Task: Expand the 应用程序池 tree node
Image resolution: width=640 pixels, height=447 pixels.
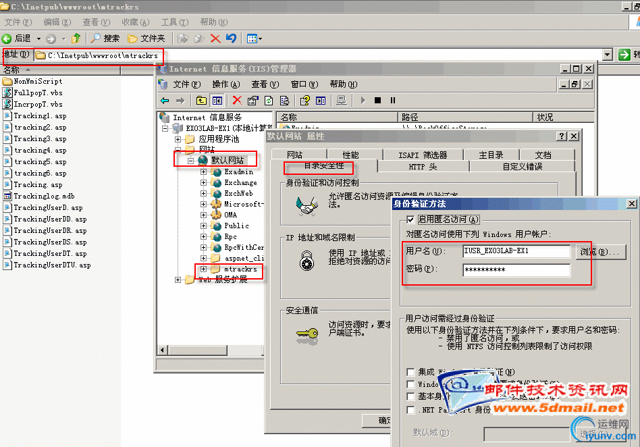Action: 178,139
